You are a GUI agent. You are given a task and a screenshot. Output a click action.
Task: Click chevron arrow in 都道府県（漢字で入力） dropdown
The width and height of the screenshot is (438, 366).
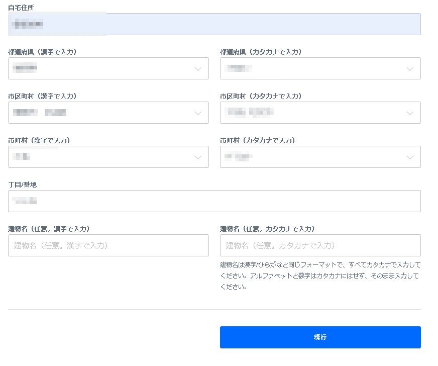click(x=198, y=69)
